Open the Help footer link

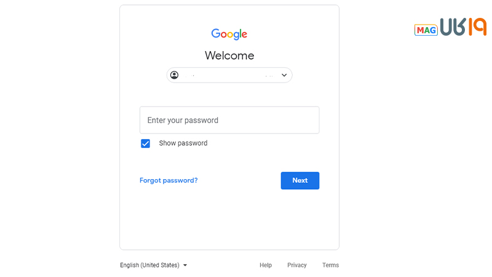266,265
